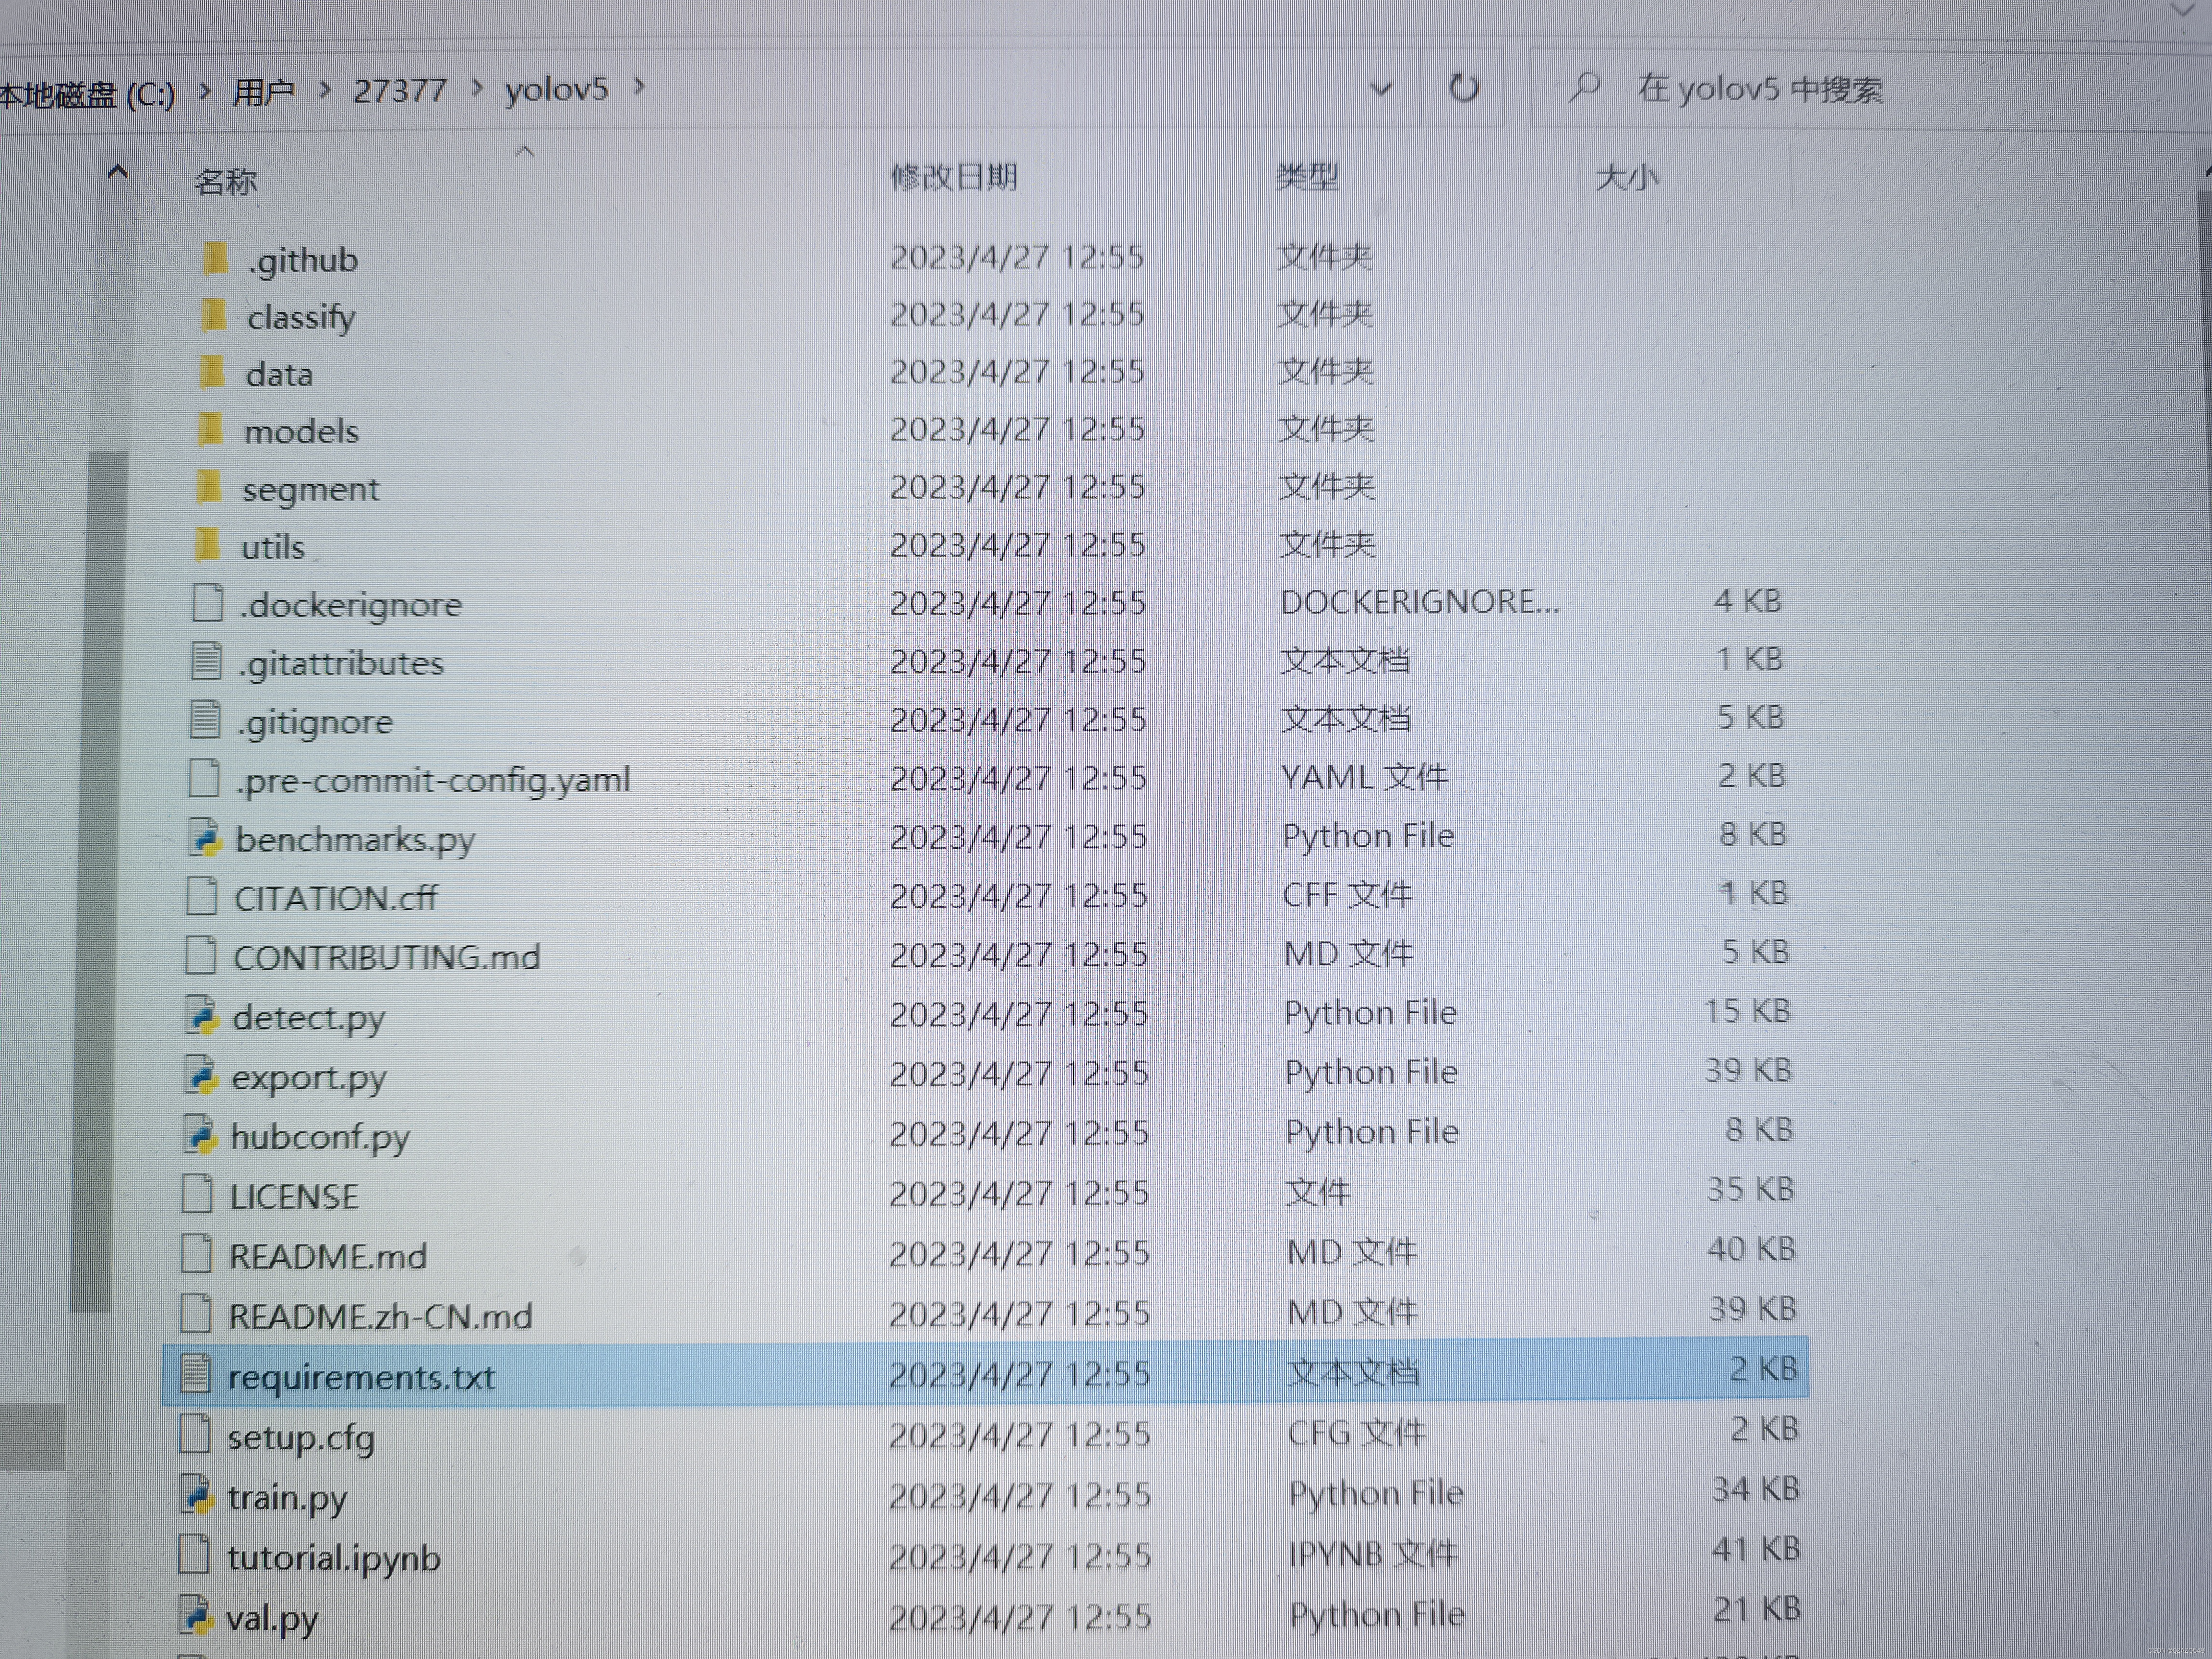Click the .pre-commit-config.yaml file icon
Image resolution: width=2212 pixels, height=1659 pixels.
point(204,778)
